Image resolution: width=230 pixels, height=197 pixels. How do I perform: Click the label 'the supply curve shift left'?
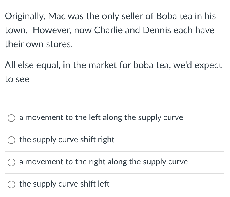point(64,184)
